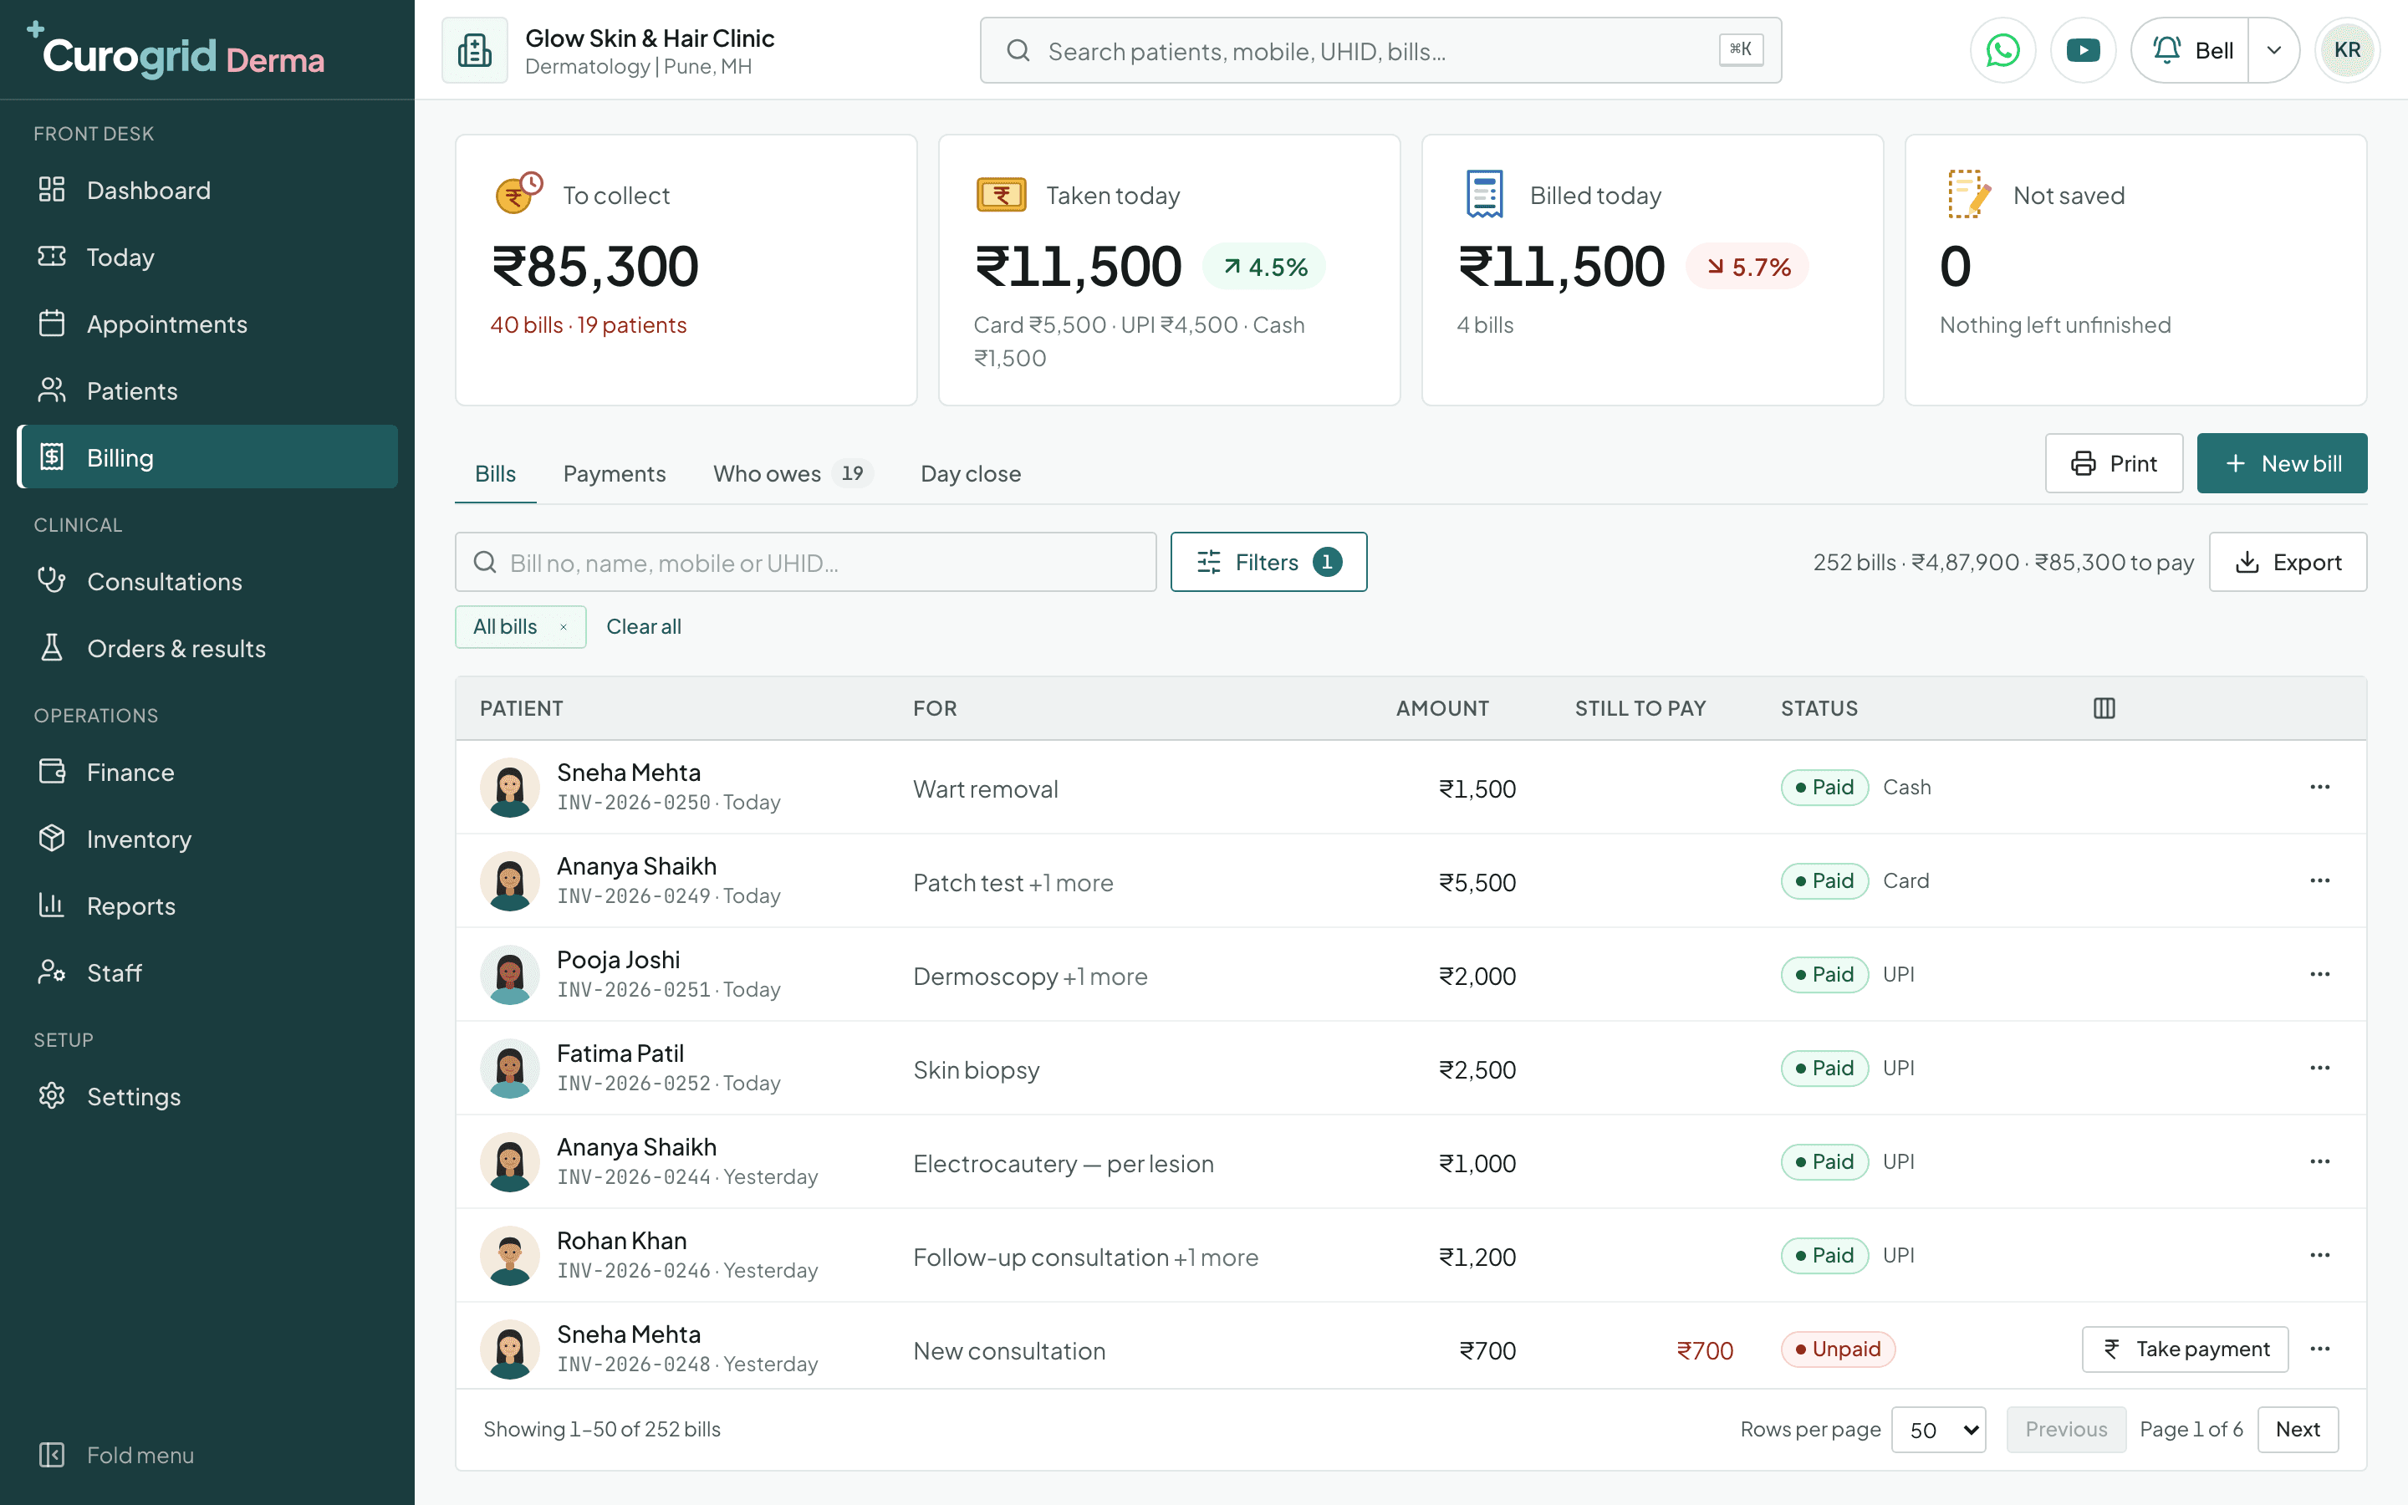Open the column chooser icon in table header
The width and height of the screenshot is (2408, 1505).
[x=2104, y=707]
